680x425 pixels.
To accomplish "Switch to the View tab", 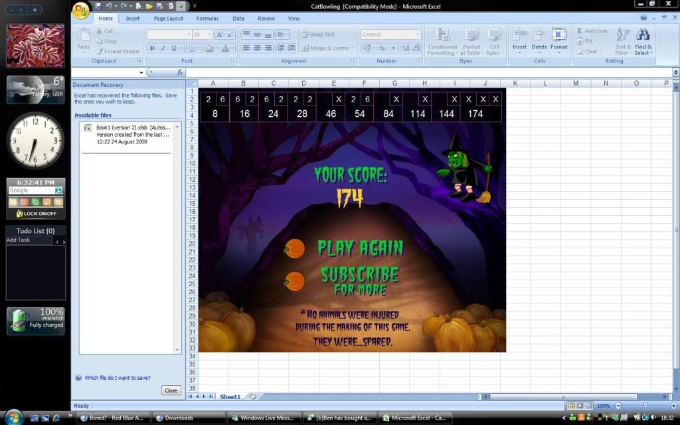I will click(x=294, y=18).
